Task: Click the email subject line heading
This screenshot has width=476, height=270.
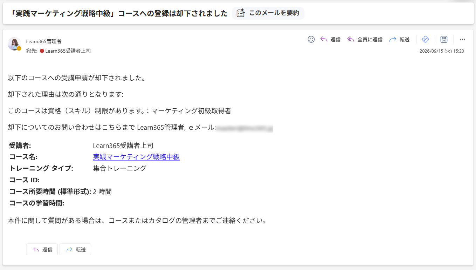Action: pos(119,13)
